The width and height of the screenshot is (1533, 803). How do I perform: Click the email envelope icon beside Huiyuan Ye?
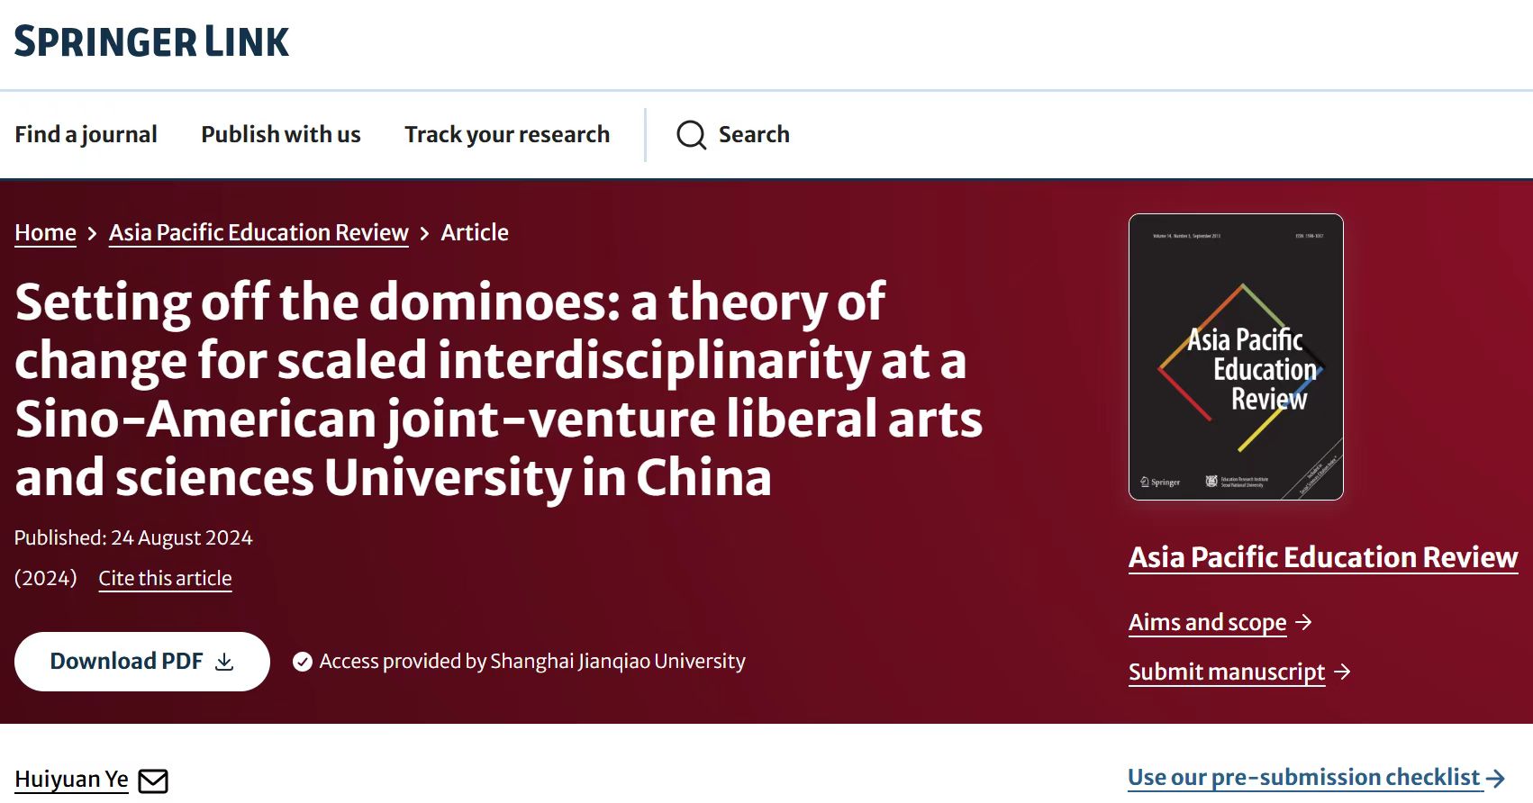click(153, 780)
